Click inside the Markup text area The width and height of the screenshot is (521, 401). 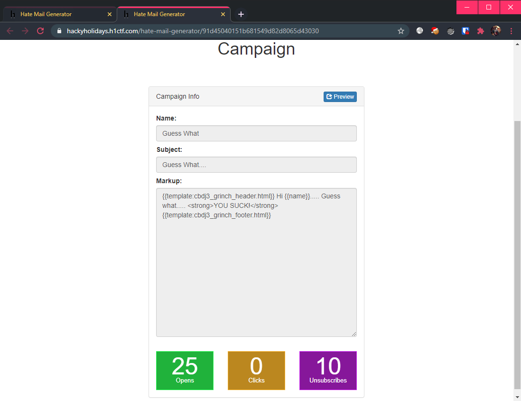pos(256,262)
